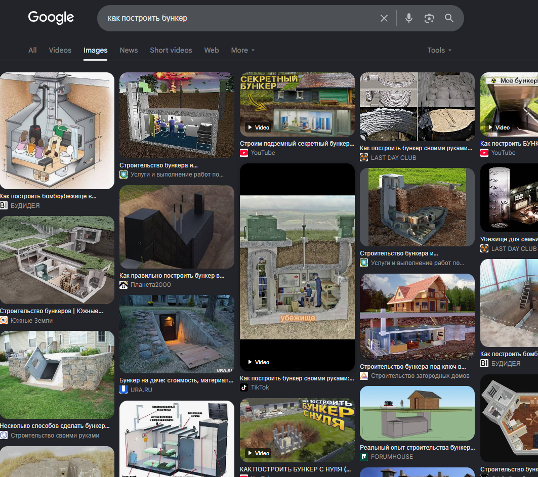538x477 pixels.
Task: Click Video badge on the убежище thumbnail
Action: point(259,362)
